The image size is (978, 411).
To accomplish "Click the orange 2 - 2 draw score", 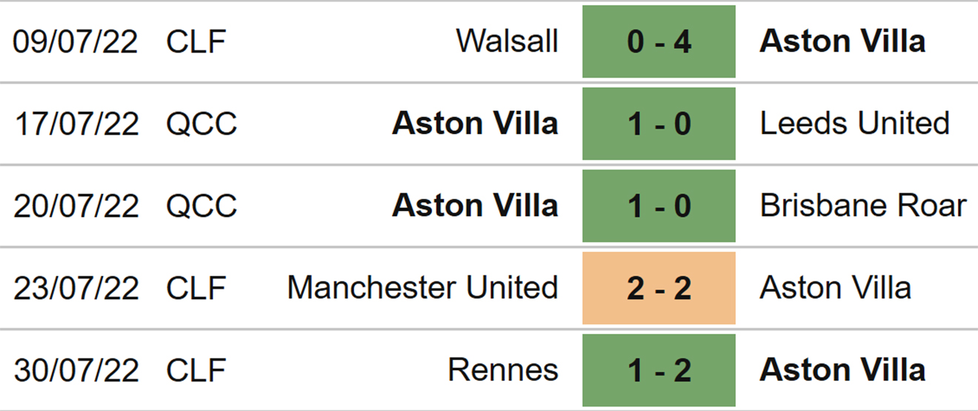I will coord(659,288).
